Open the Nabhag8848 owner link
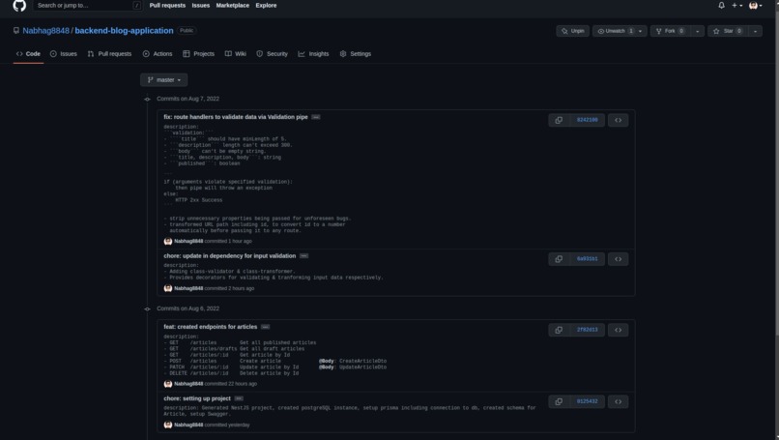 pyautogui.click(x=45, y=31)
